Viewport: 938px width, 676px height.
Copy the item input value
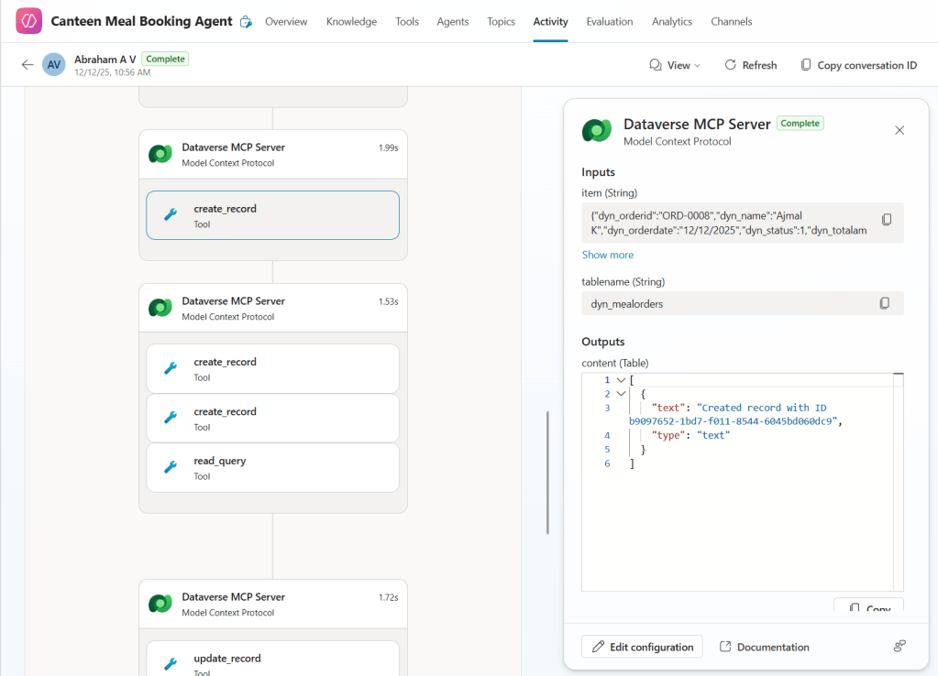click(x=886, y=220)
